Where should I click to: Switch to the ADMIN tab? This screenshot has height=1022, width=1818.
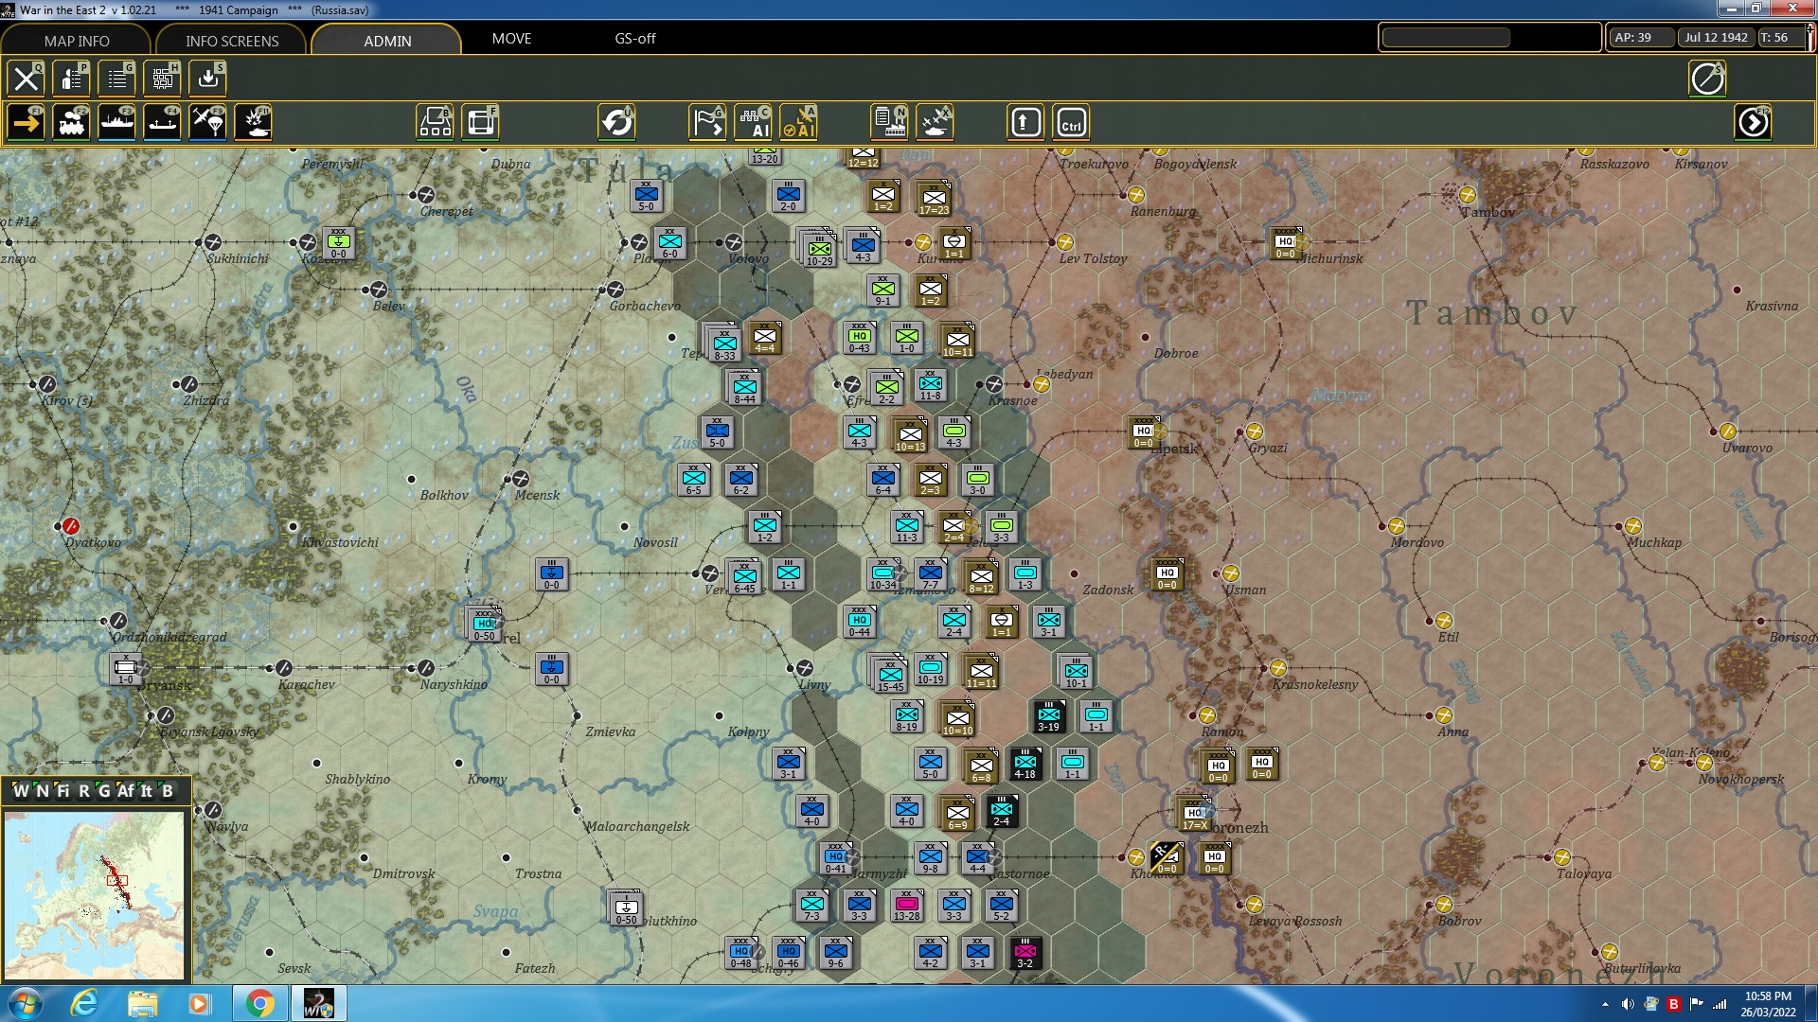pos(387,41)
